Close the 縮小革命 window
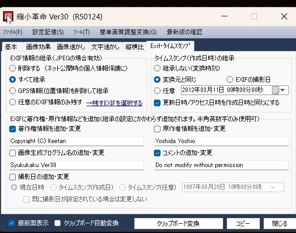 point(284,16)
